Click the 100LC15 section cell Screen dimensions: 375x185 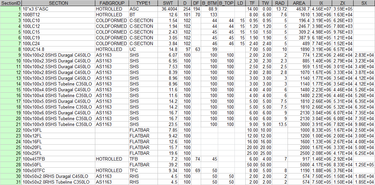point(58,32)
